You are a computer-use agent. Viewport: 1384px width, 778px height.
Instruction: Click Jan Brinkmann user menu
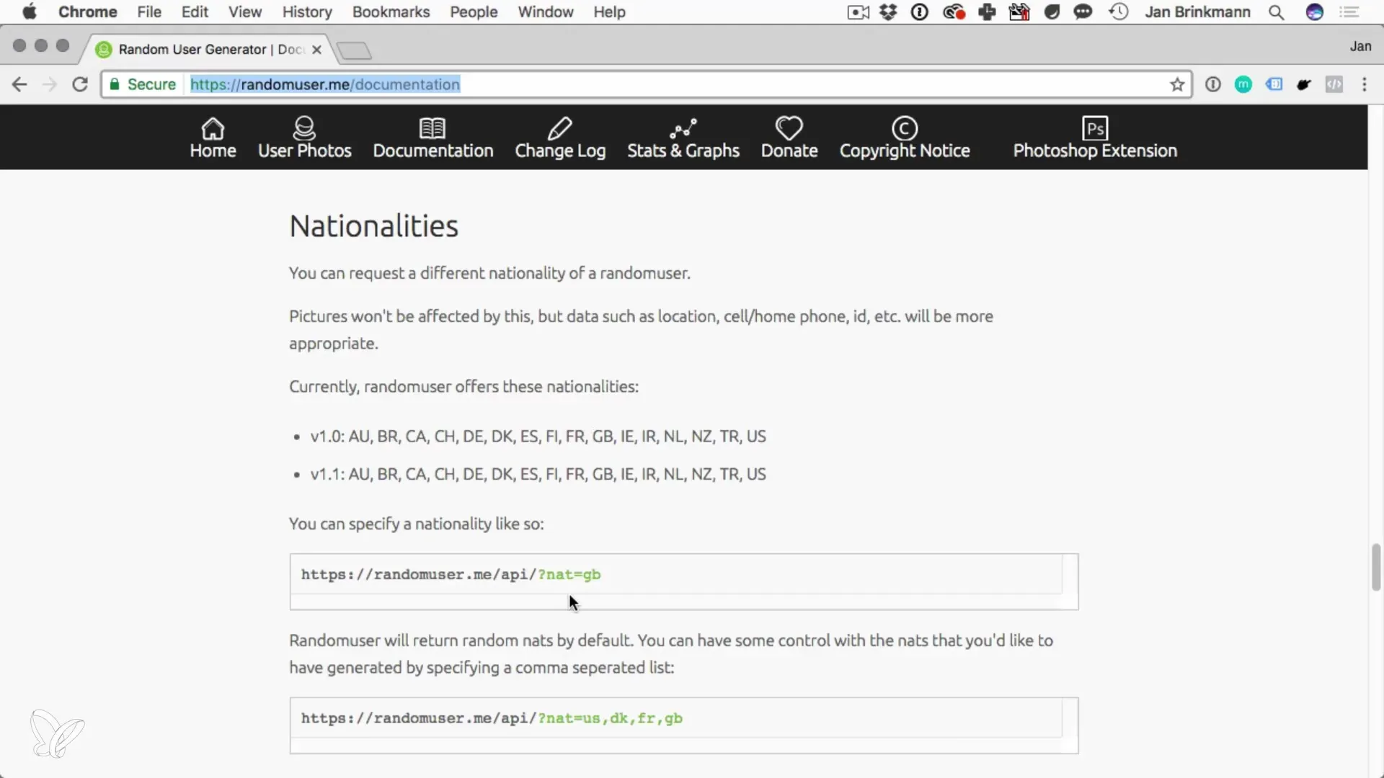tap(1197, 12)
